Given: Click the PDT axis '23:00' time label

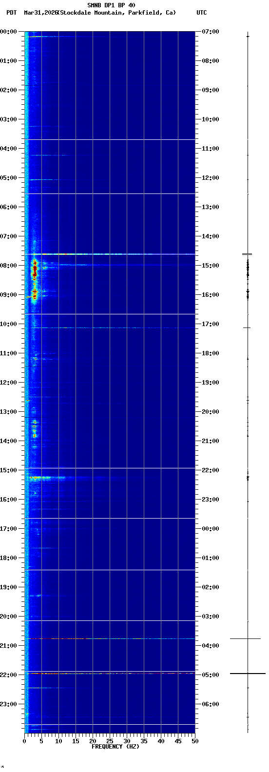Looking at the screenshot, I should tap(9, 704).
